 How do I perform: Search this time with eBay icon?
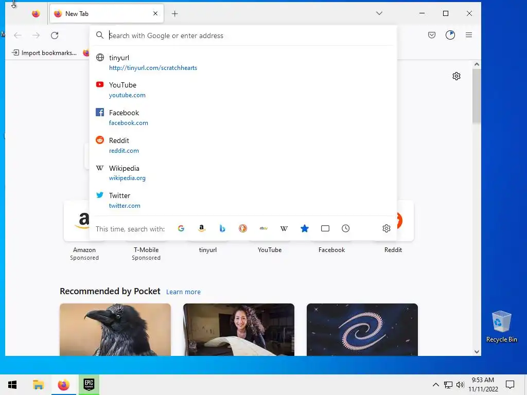tap(263, 228)
